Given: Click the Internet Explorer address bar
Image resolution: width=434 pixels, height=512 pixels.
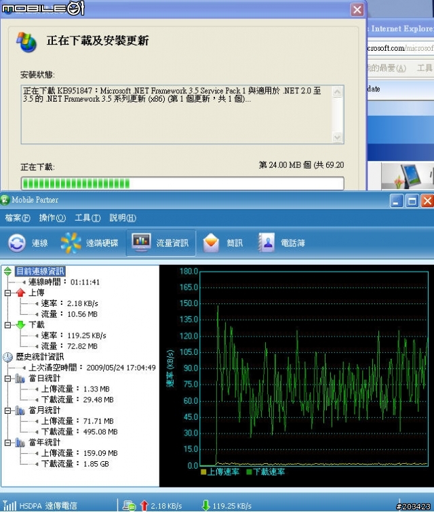Looking at the screenshot, I should pos(401,48).
